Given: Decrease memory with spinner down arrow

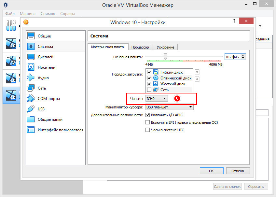Looking at the screenshot, I should coord(243,58).
